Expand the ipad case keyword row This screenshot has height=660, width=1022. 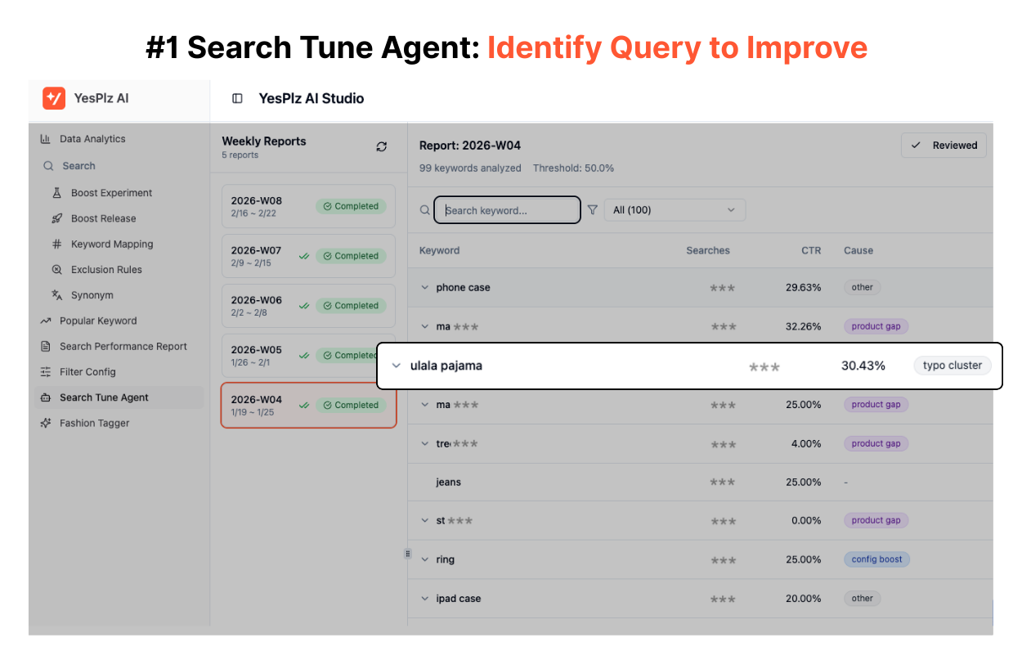click(424, 599)
